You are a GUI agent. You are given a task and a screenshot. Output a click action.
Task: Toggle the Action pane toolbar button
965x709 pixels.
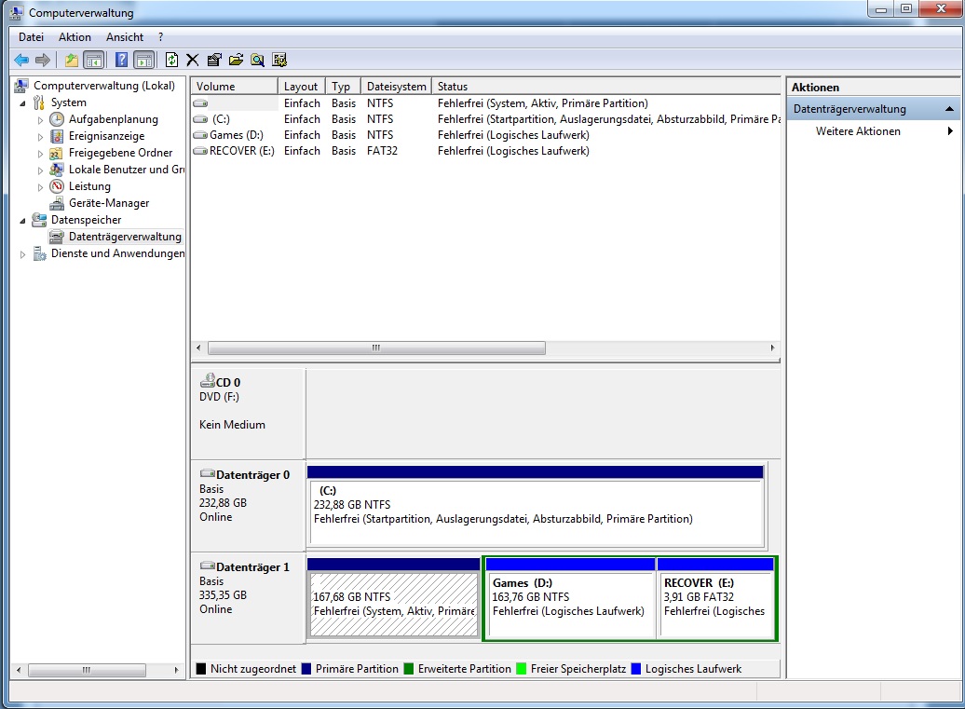click(144, 60)
